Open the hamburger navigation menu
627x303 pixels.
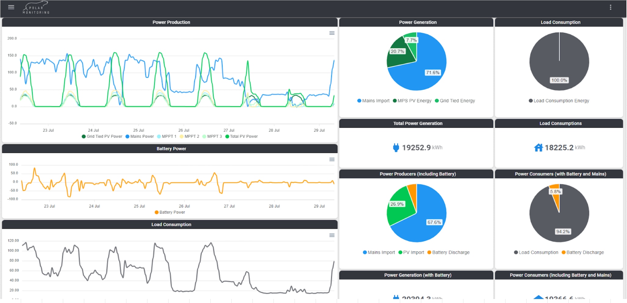[11, 7]
